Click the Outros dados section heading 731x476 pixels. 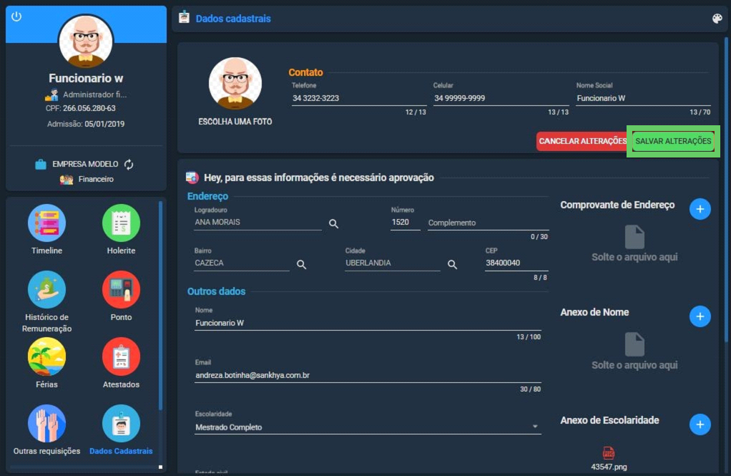216,291
